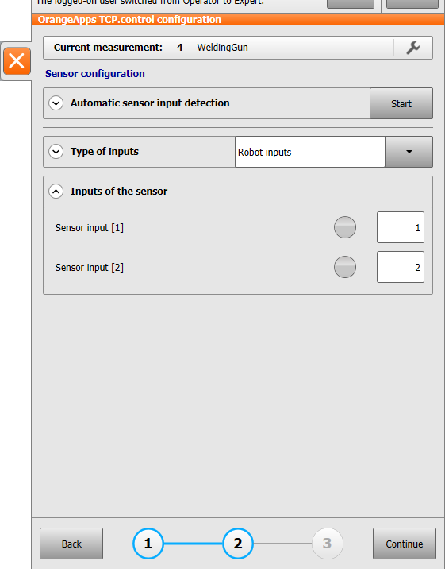The width and height of the screenshot is (445, 569).
Task: Click the OrangeApps TCP.control configuration title bar
Action: (238, 19)
